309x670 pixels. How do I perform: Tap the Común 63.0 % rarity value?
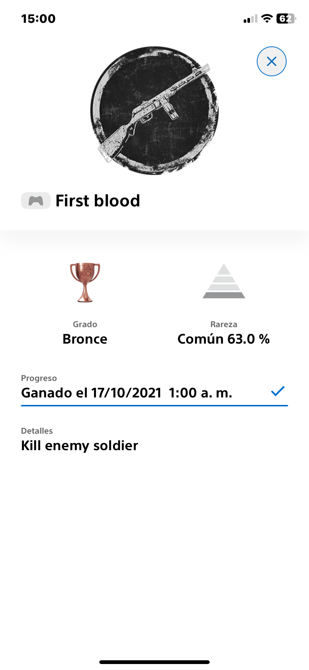coord(224,339)
